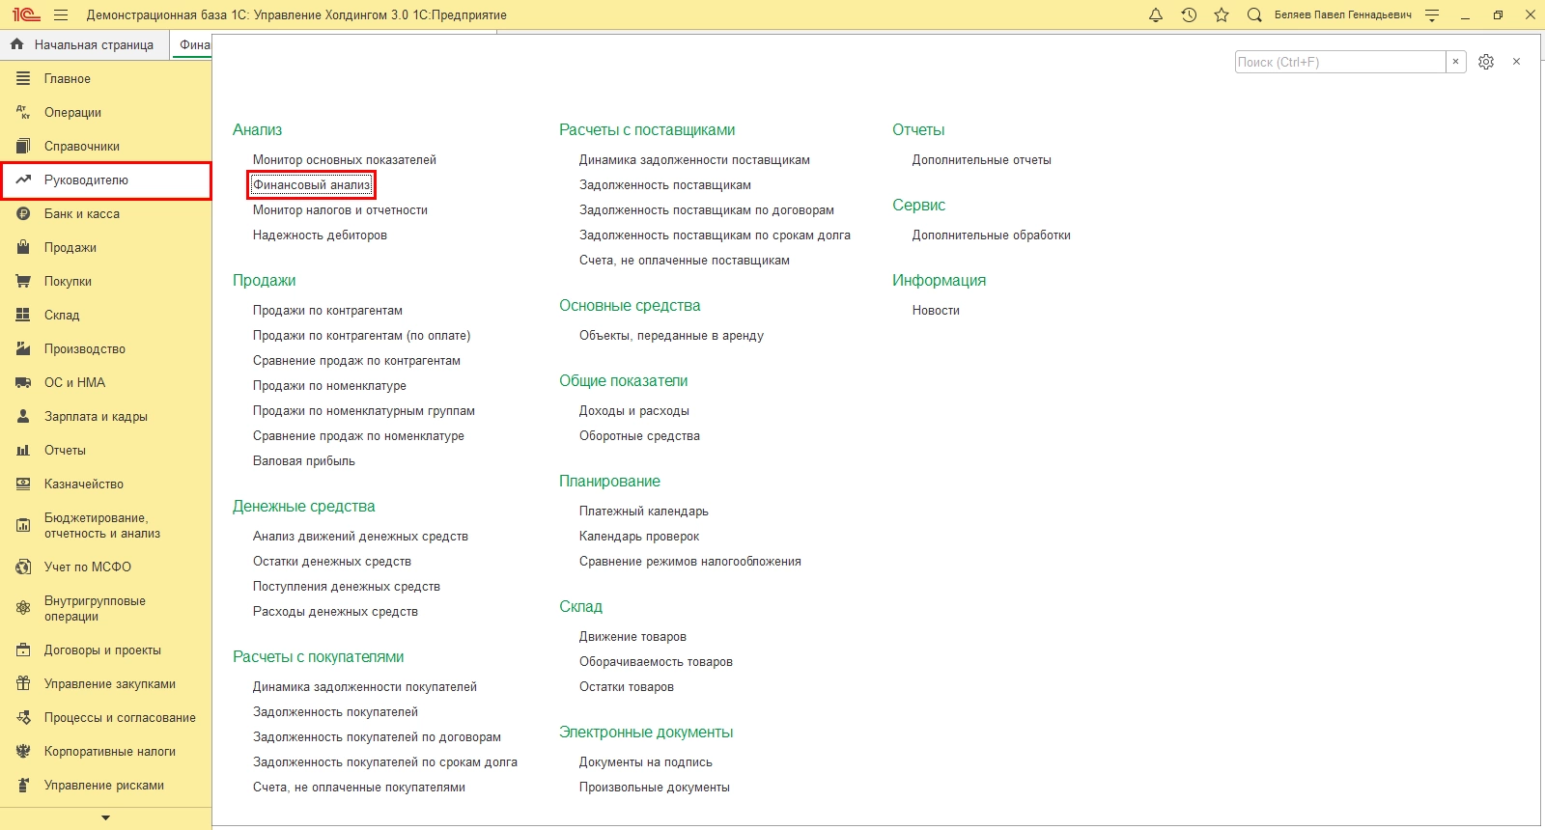The width and height of the screenshot is (1545, 830).
Task: Click the Склад grid icon
Action: [23, 315]
